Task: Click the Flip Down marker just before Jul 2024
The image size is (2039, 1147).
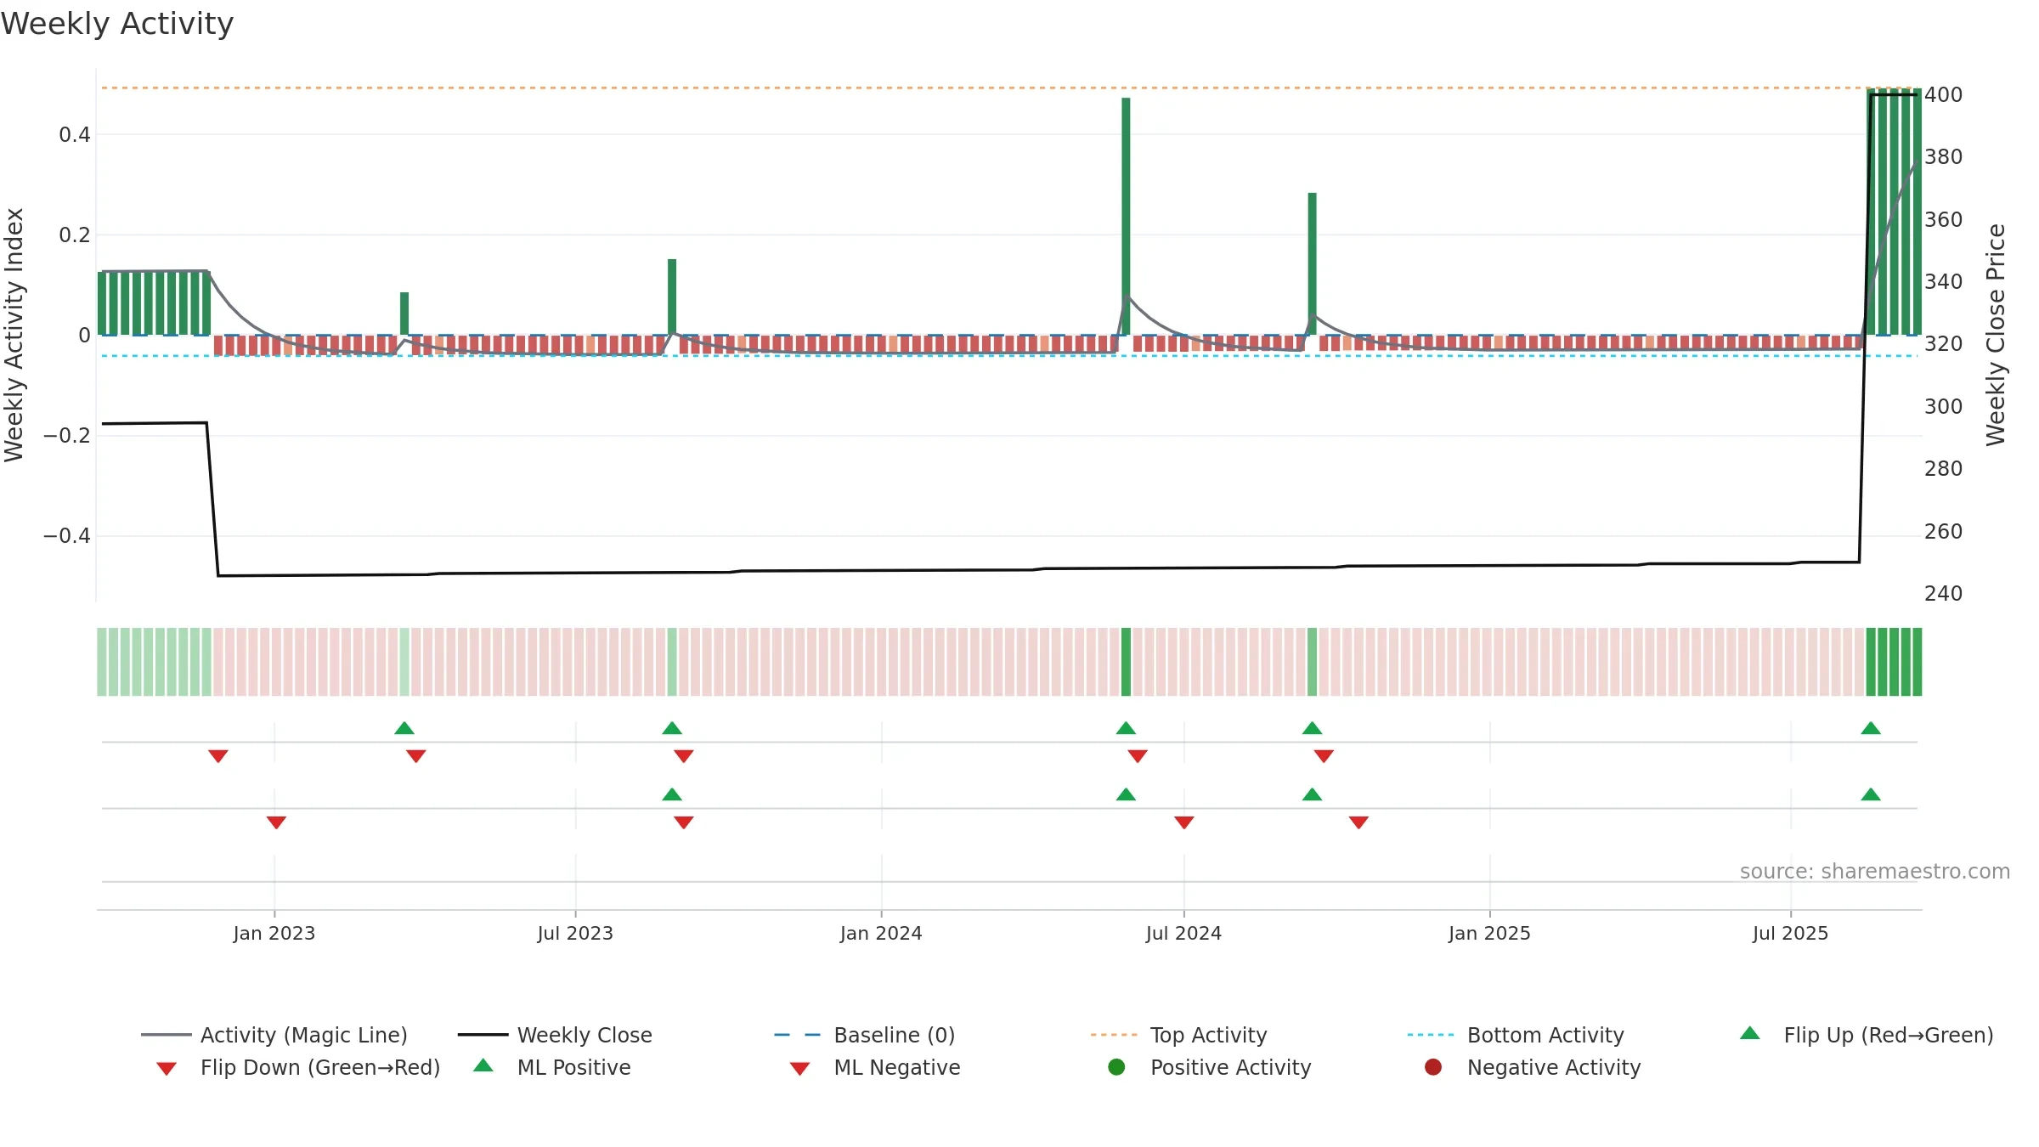Action: (x=1138, y=756)
